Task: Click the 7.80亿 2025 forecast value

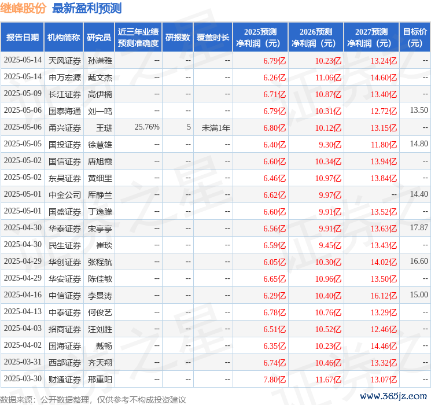Action: pos(275,380)
